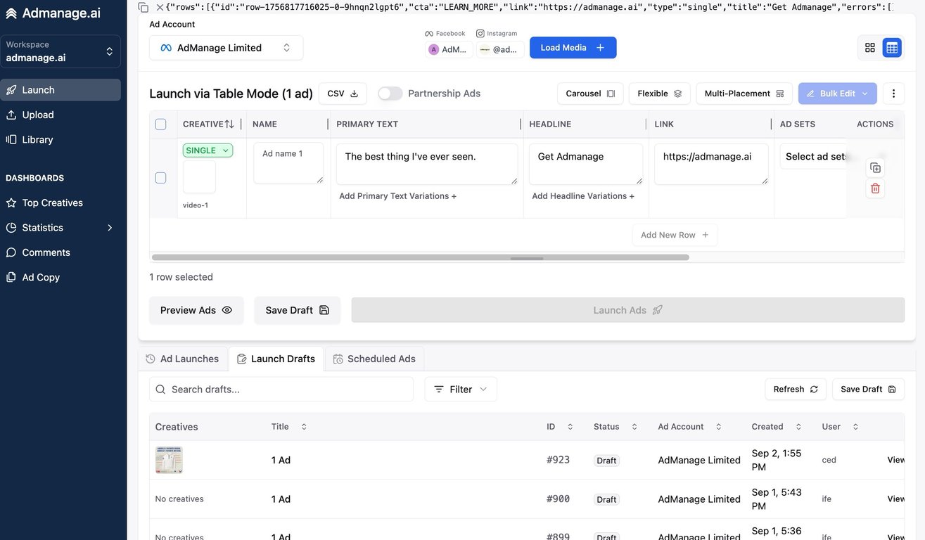Open the Select ad sets dropdown
This screenshot has height=540, width=925.
(815, 157)
